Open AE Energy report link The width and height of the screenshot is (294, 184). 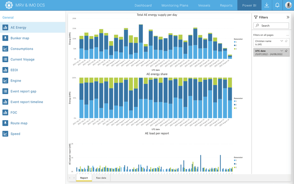[18, 27]
